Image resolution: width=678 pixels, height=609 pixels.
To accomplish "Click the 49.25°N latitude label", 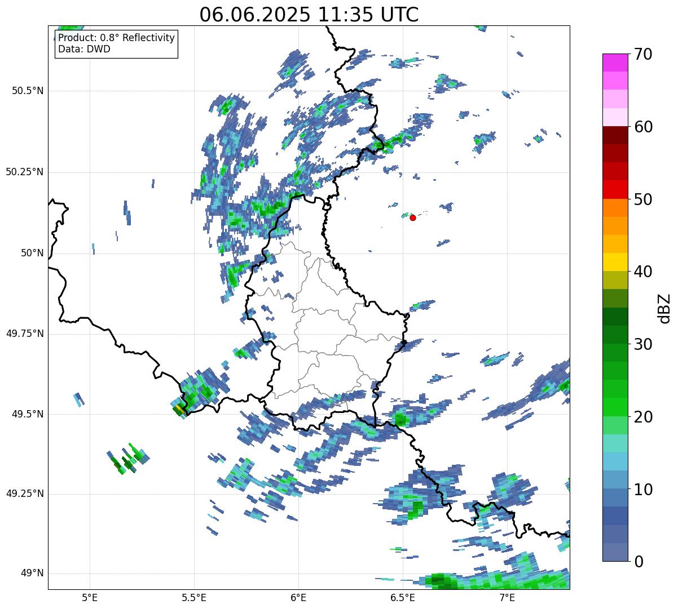I will 25,494.
